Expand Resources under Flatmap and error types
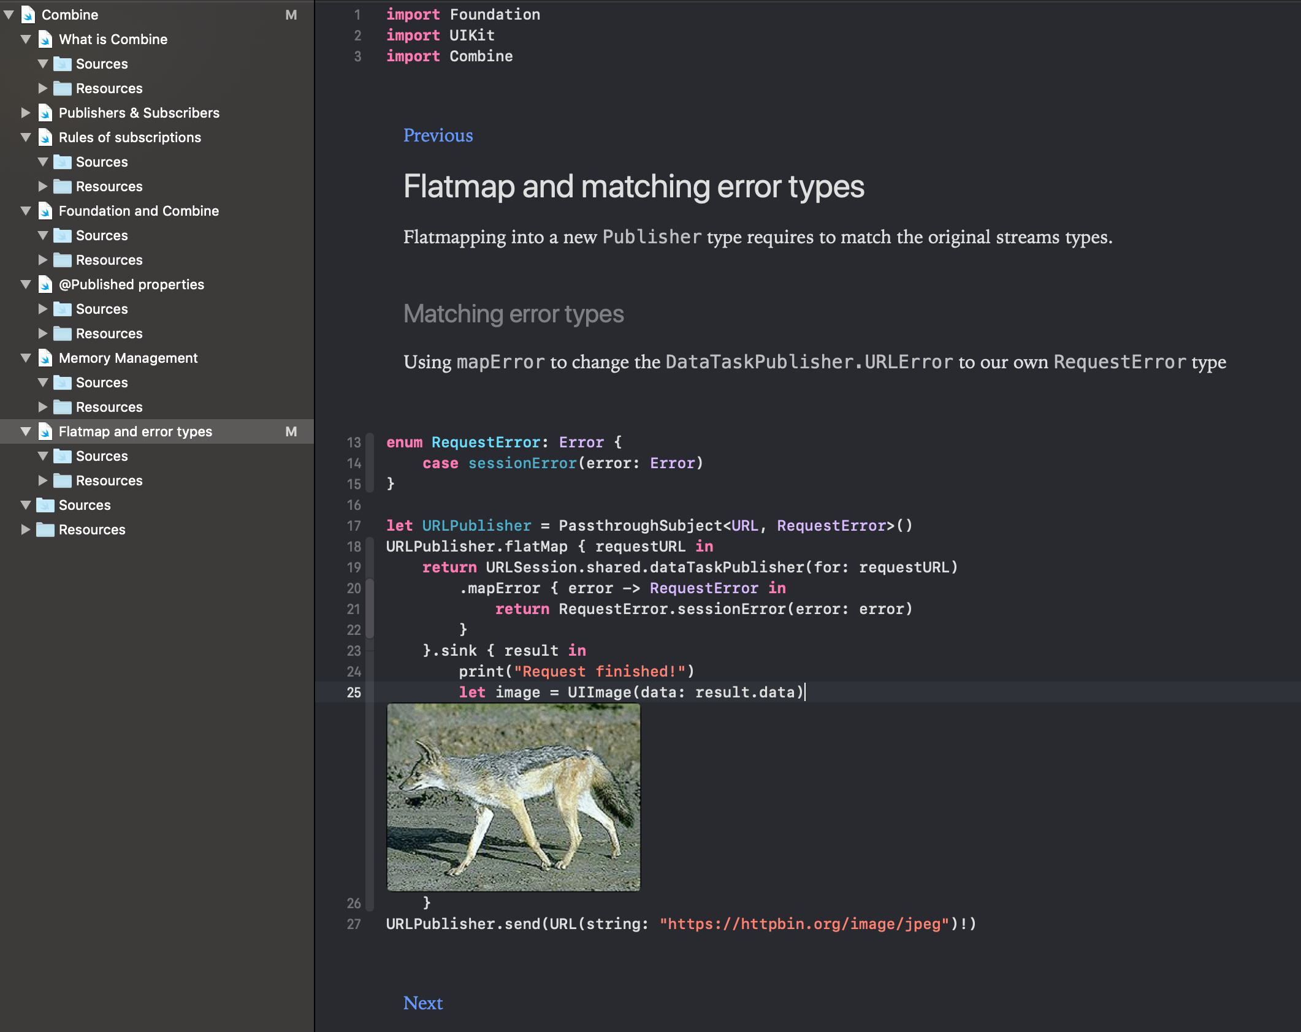1301x1032 pixels. tap(42, 480)
